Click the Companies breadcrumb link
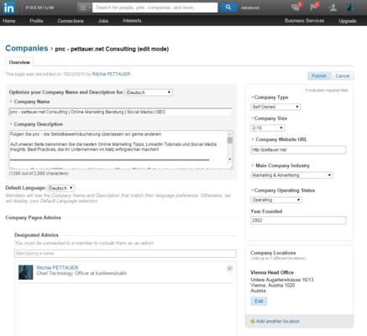 pyautogui.click(x=27, y=48)
